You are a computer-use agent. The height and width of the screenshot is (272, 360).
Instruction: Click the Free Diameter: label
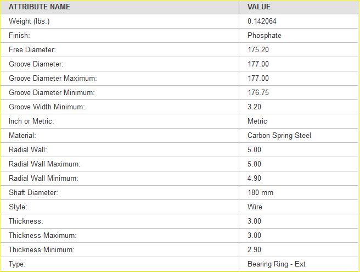coord(32,49)
